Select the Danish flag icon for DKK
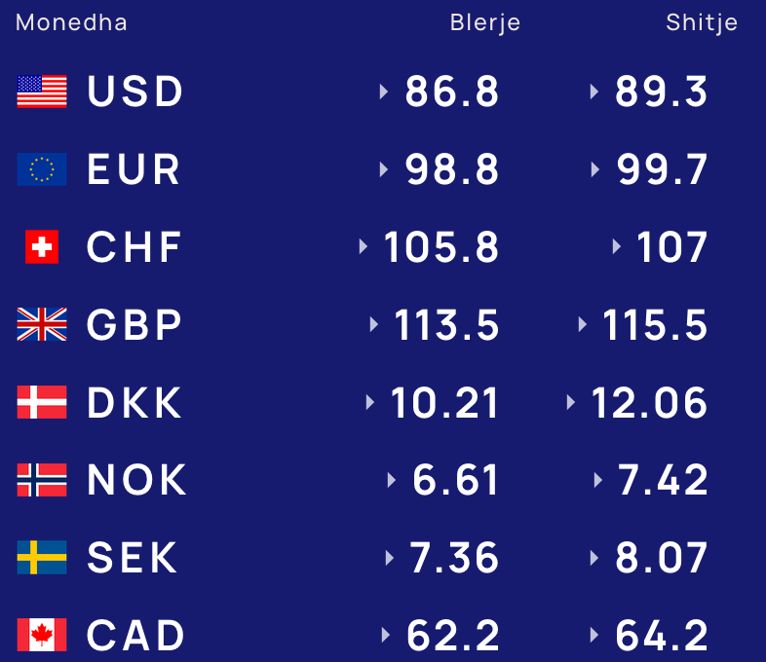The image size is (766, 662). [42, 402]
